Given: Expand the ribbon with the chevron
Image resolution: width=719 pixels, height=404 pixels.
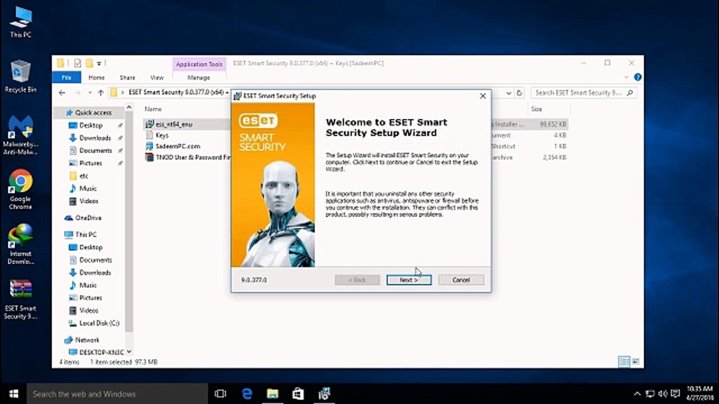Looking at the screenshot, I should pyautogui.click(x=626, y=77).
